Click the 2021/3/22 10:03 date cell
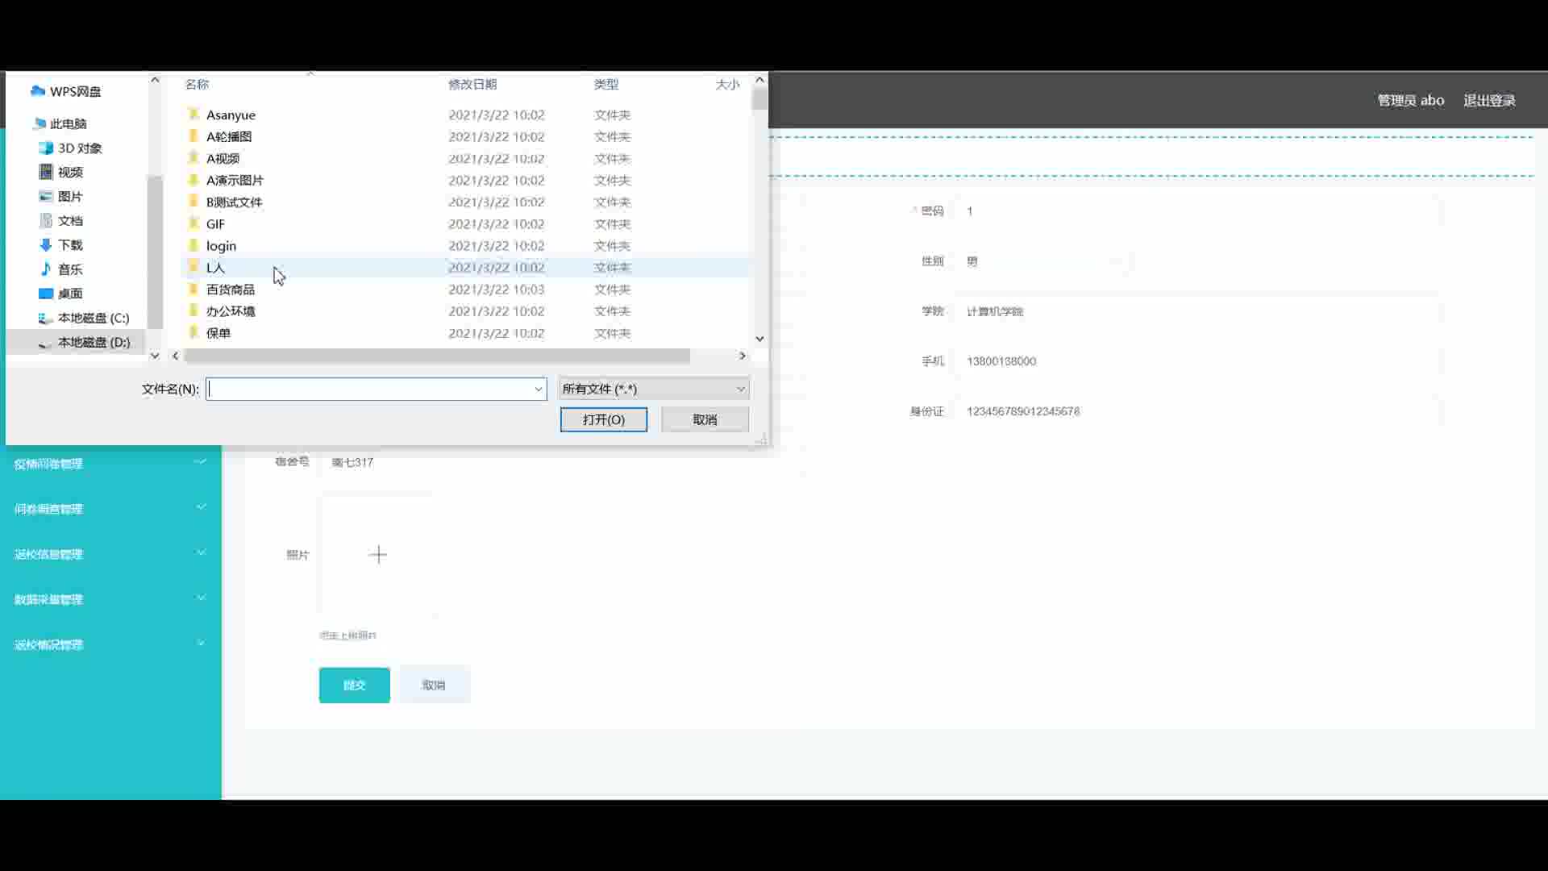 point(497,289)
